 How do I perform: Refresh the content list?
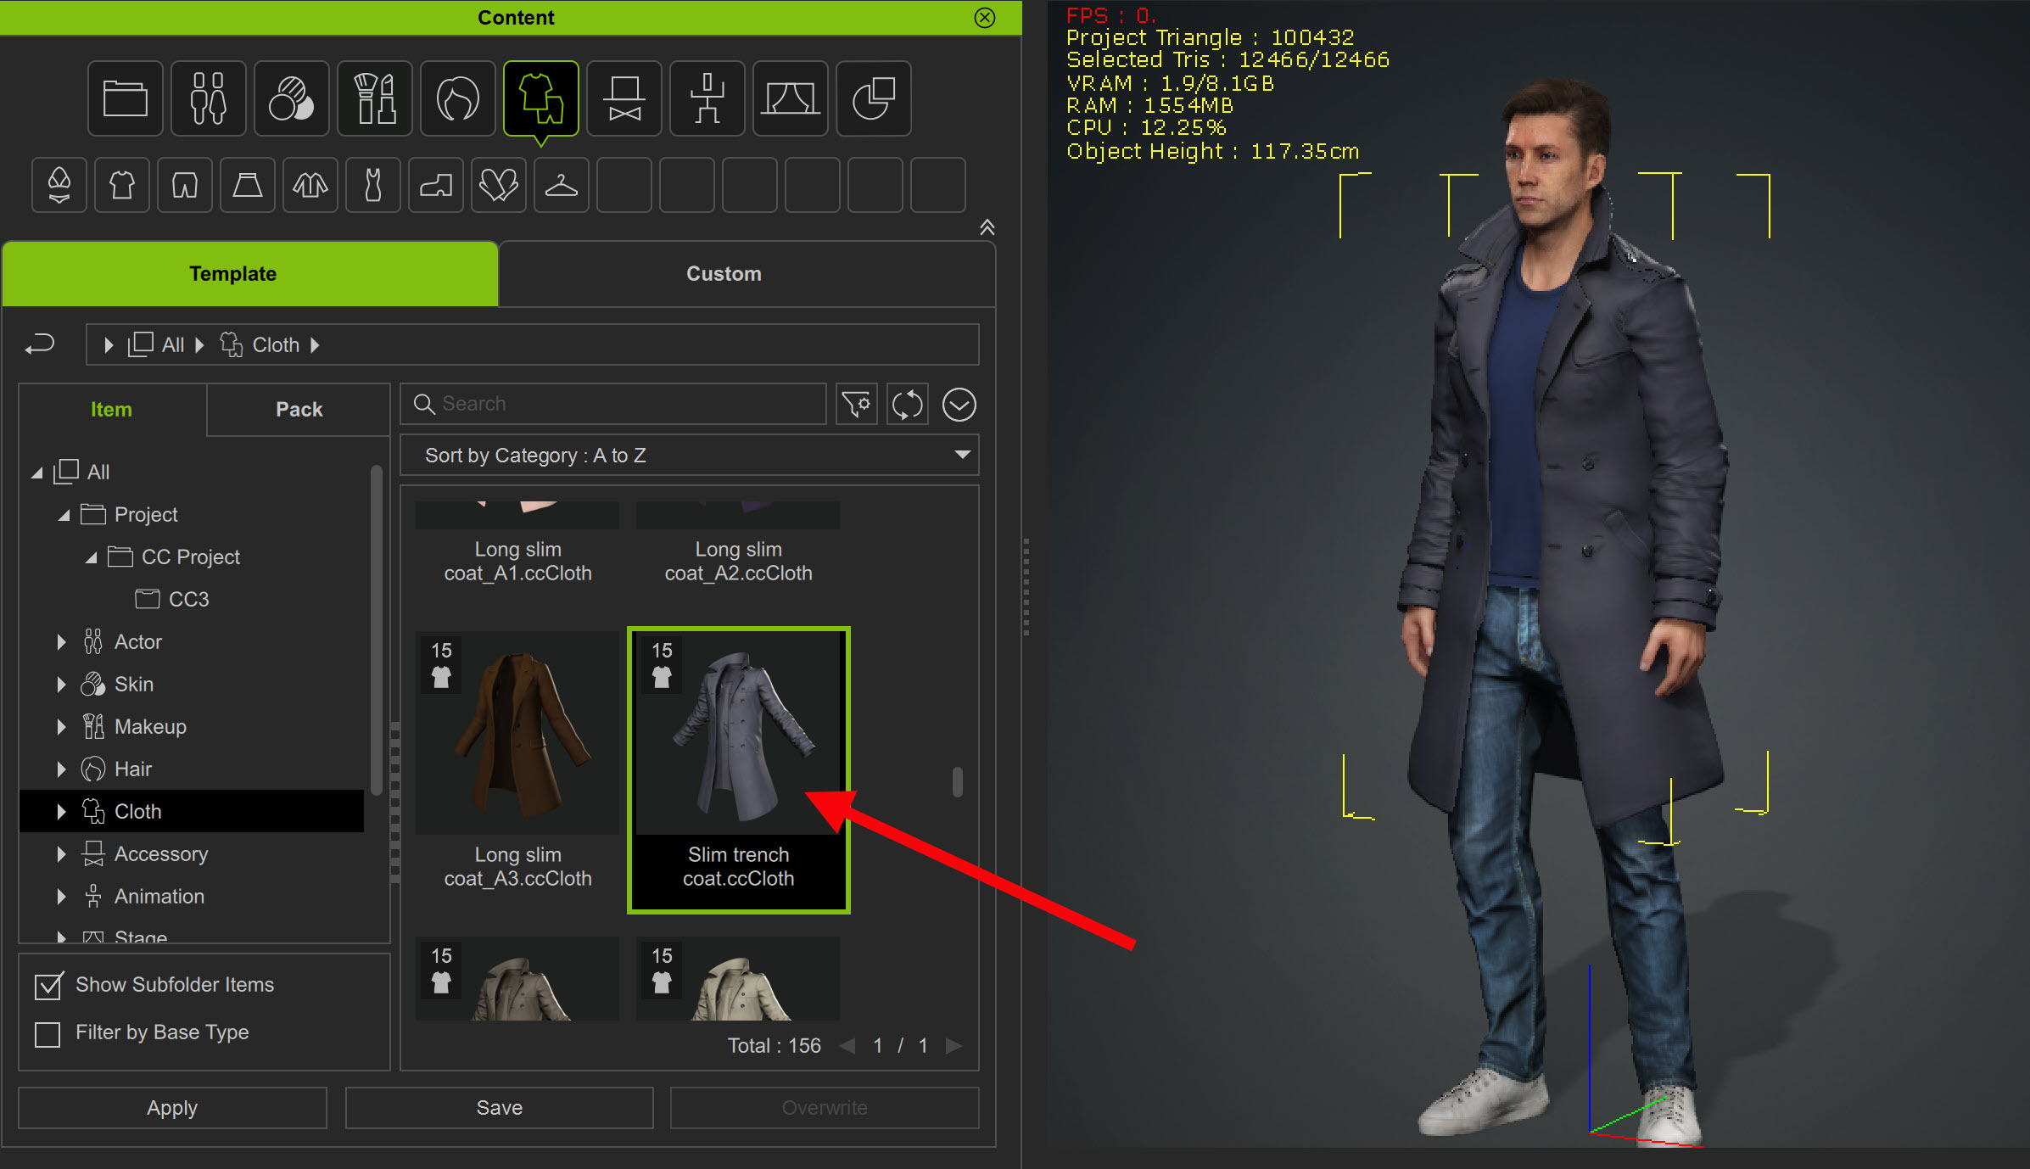(x=907, y=405)
